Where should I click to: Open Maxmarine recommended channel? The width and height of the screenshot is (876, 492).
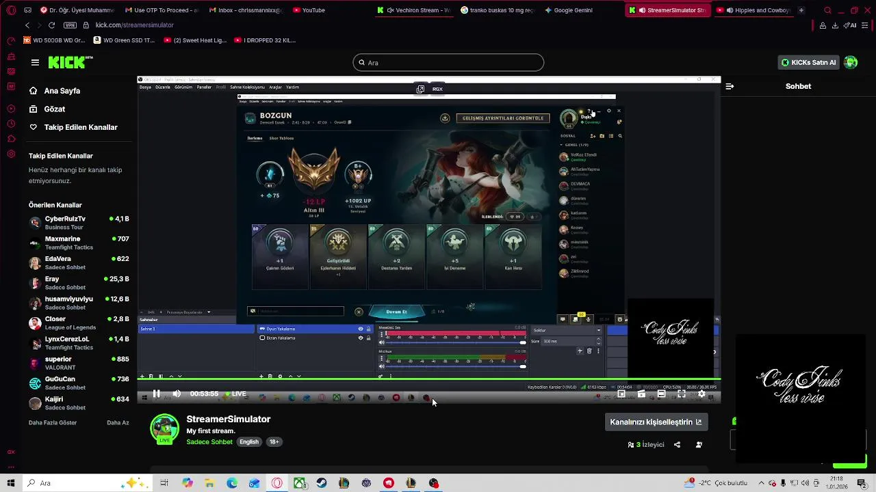click(79, 243)
